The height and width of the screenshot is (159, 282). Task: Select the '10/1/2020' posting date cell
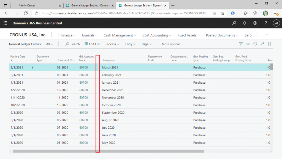18,105
